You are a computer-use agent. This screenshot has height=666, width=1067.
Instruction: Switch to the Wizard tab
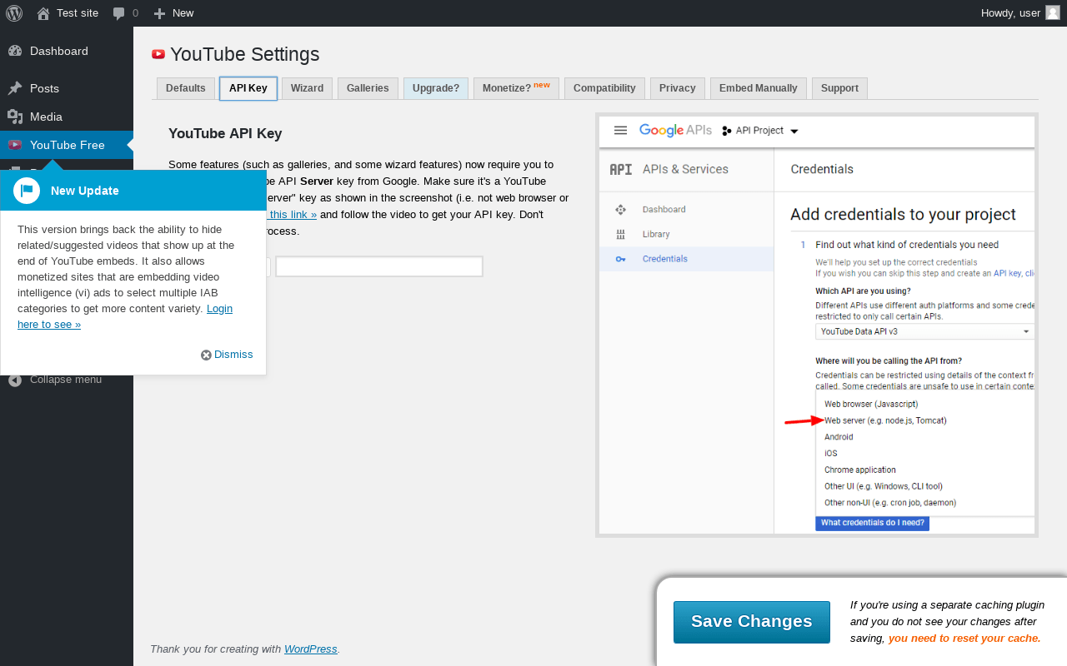point(307,88)
